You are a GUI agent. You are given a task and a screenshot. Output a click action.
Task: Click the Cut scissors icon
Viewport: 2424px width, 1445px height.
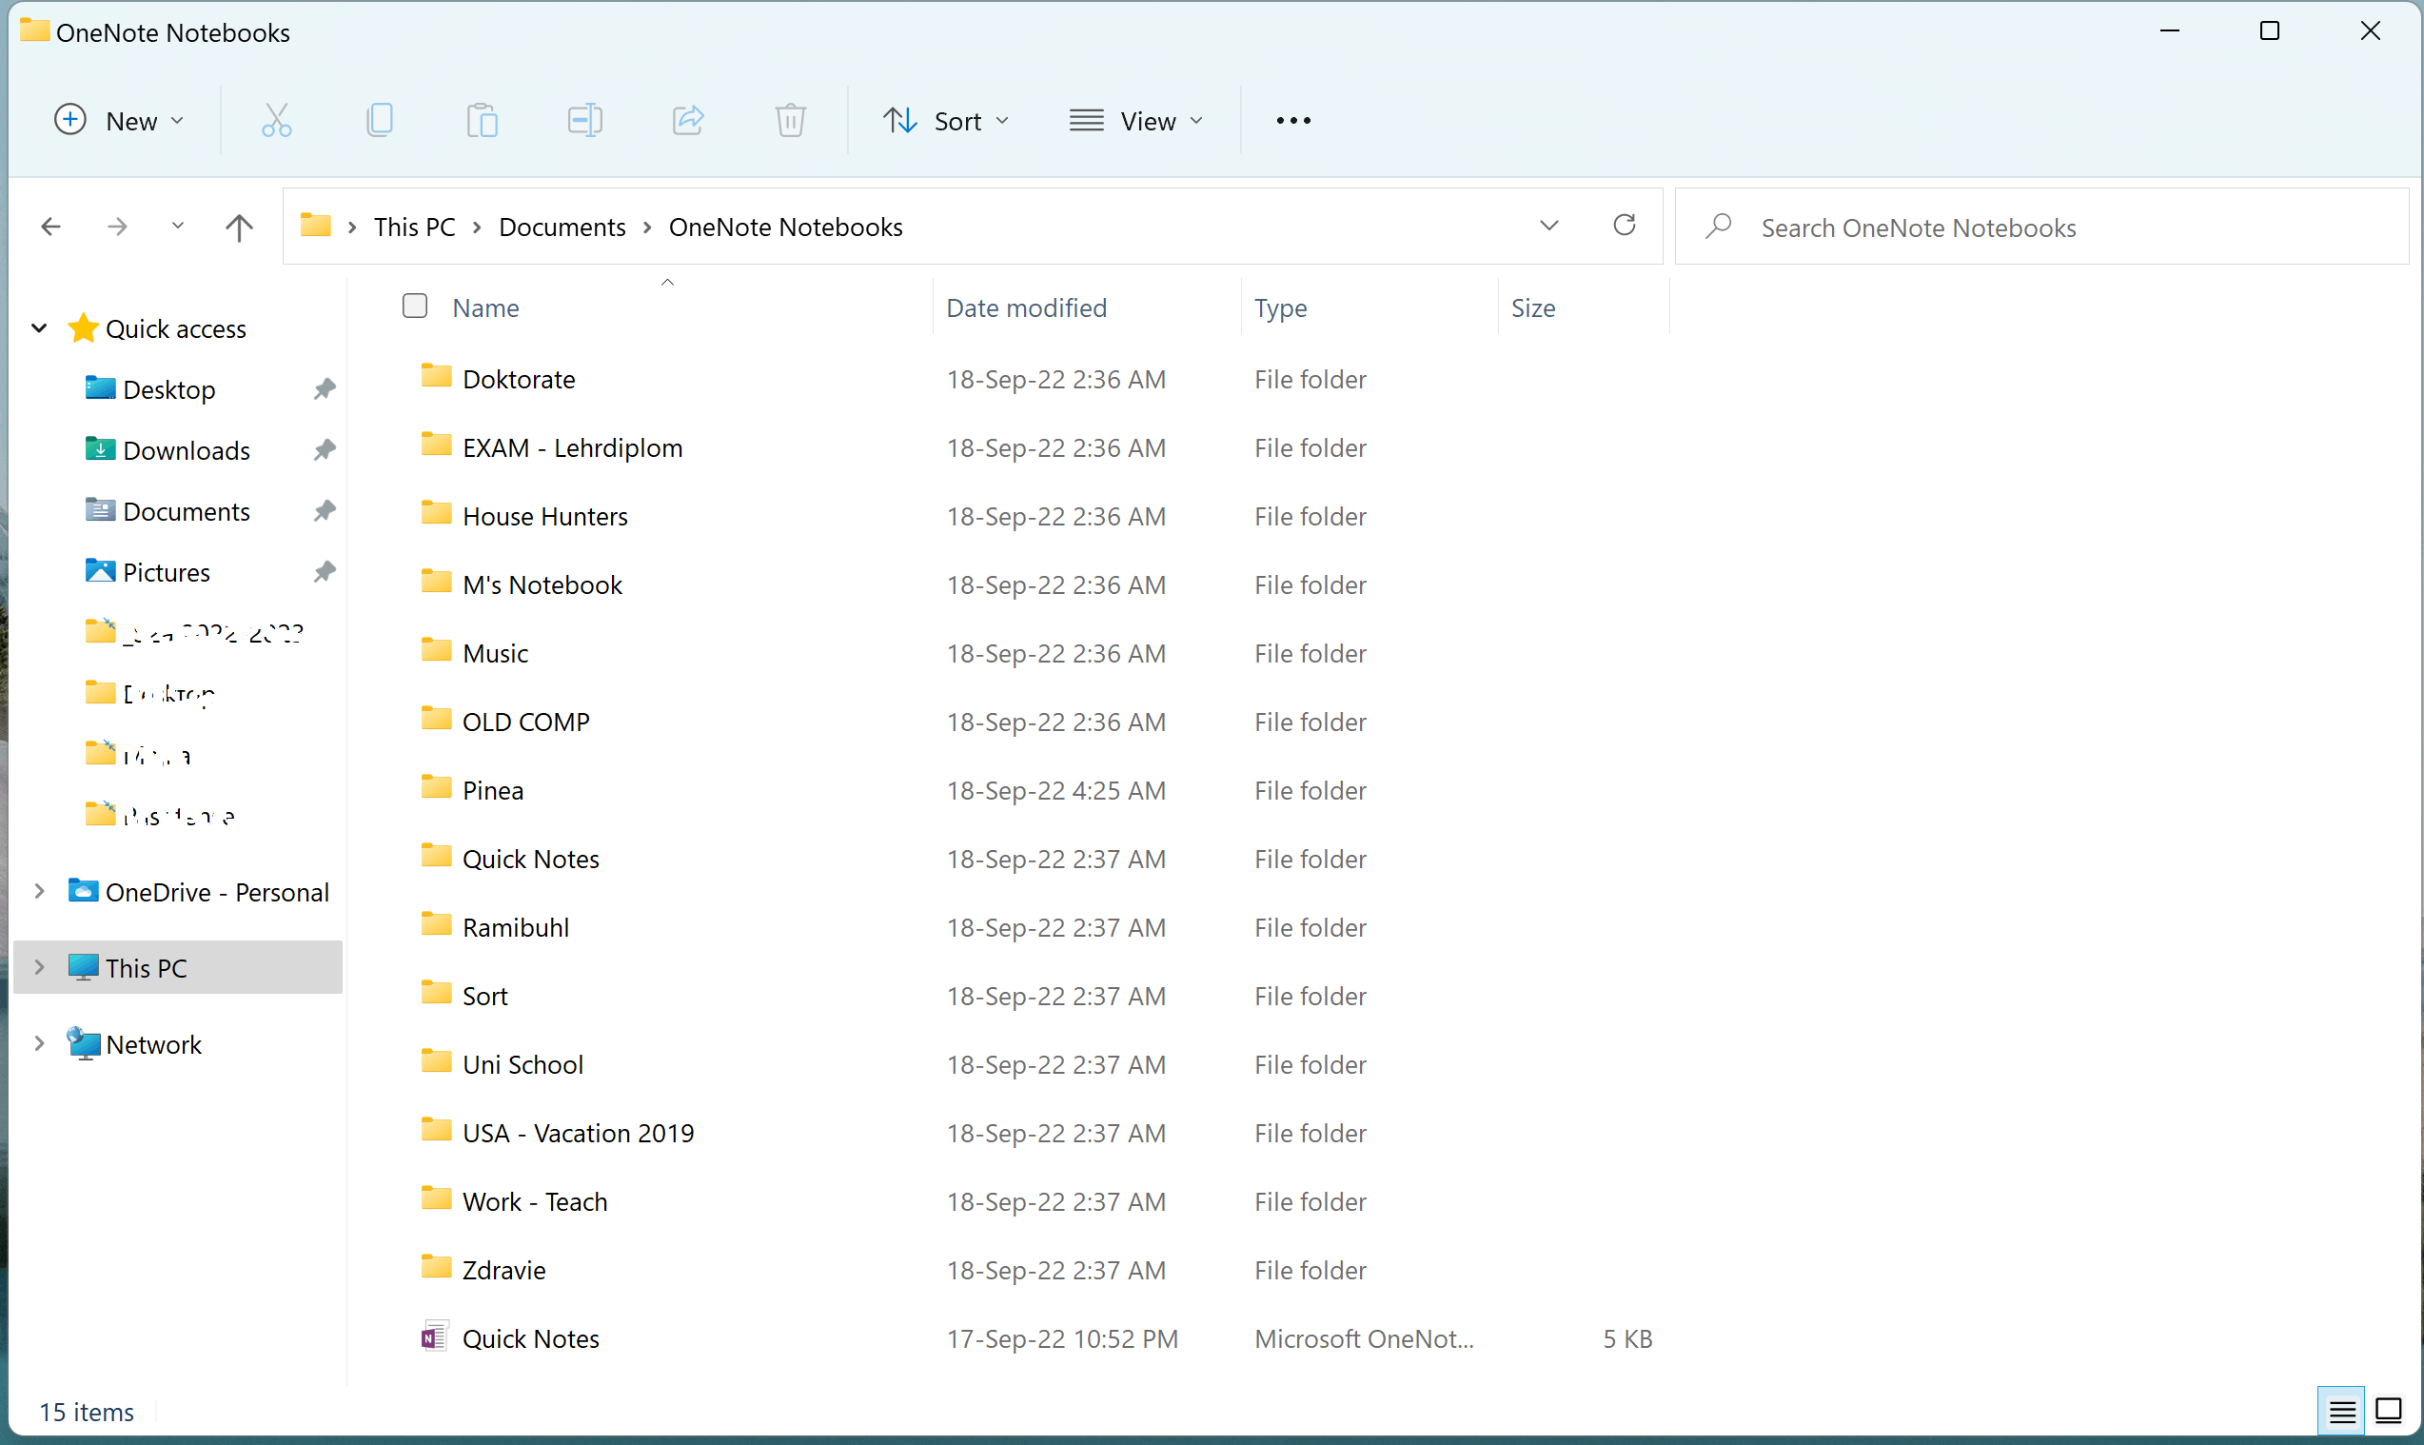tap(277, 121)
